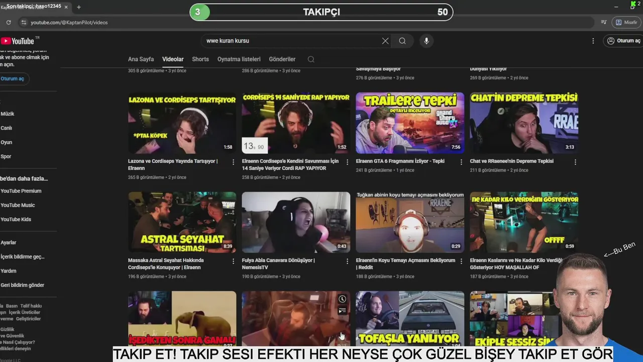Image resolution: width=643 pixels, height=362 pixels.
Task: Play Chat'in Depreme Tepkisi thumbnail
Action: pyautogui.click(x=524, y=123)
